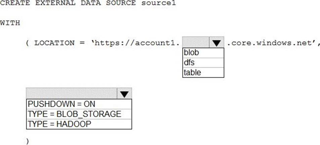Click the WITH keyword
This screenshot has width=320, height=145.
[x=10, y=23]
